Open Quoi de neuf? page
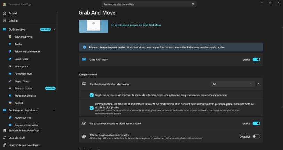283x150 pixels. click(x=17, y=138)
